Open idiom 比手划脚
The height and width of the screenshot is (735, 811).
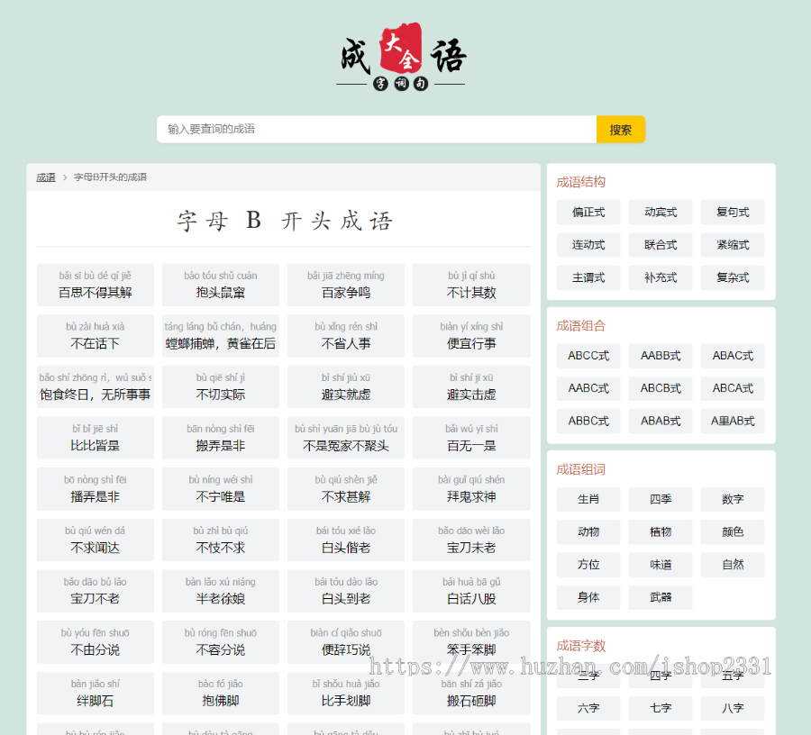[346, 694]
